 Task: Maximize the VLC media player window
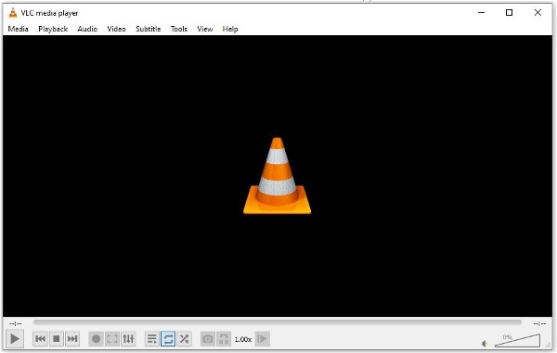[x=509, y=12]
